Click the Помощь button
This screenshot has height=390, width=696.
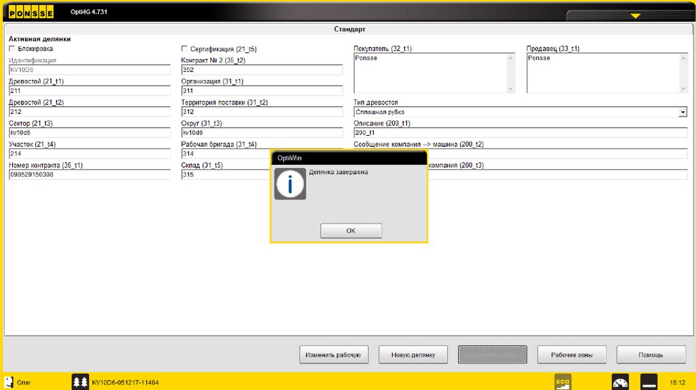[x=650, y=355]
